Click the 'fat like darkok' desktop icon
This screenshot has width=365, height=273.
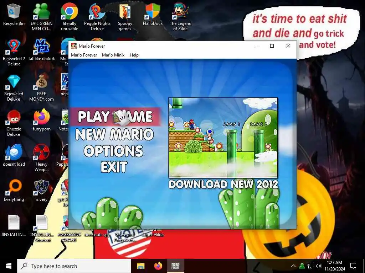(x=41, y=50)
